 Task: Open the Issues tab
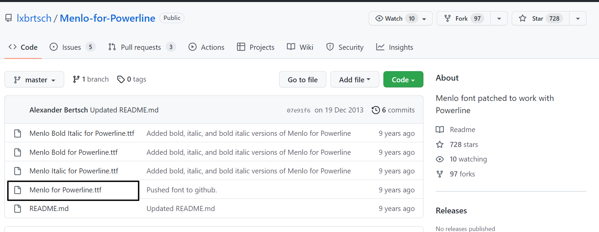click(x=72, y=47)
